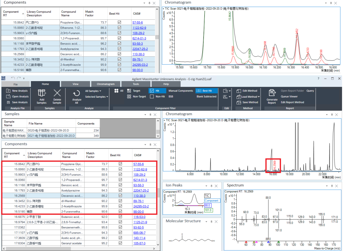The width and height of the screenshot is (343, 251).
Task: Uncheck Best Hit for Acetic acid row
Action: (x=120, y=238)
